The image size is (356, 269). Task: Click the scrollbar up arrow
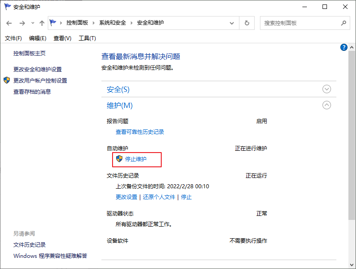[352, 47]
